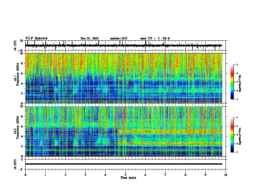Image resolution: width=254 pixels, height=196 pixels.
Task: Click the "8" kHz tick of ch.2 spectrogram
Action: (x=22, y=117)
